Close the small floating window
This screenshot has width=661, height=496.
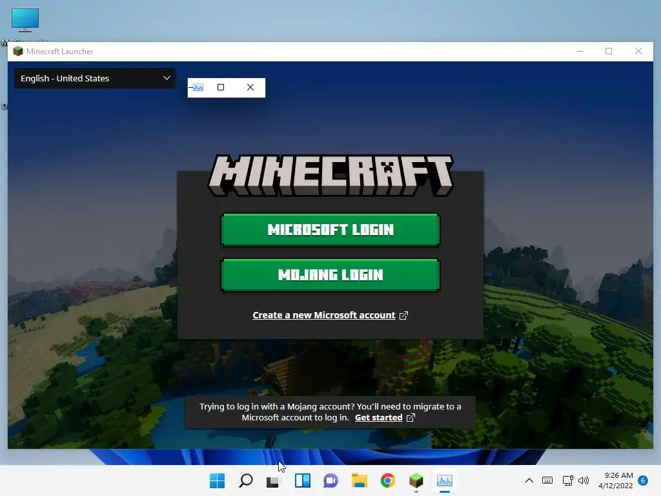(250, 87)
